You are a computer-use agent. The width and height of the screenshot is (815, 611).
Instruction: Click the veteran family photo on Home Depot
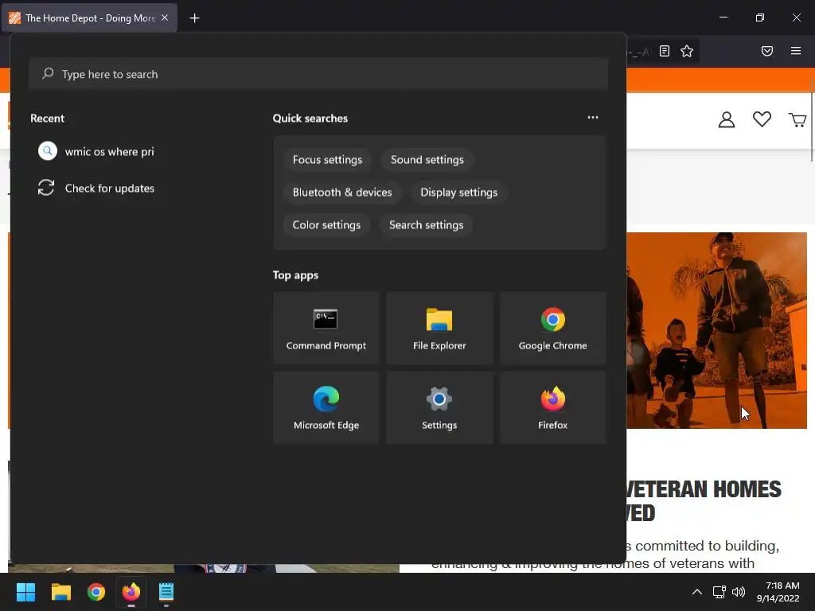716,330
